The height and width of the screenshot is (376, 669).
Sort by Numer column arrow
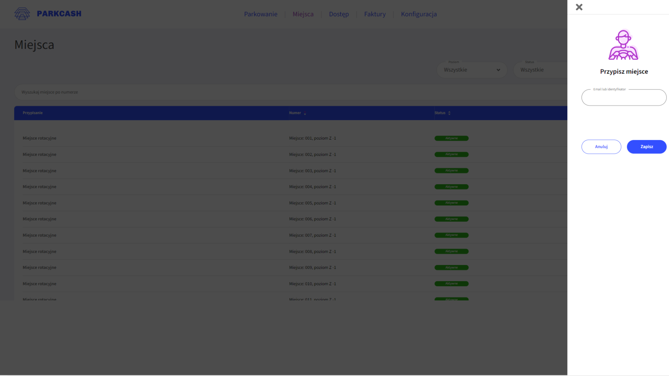[305, 113]
